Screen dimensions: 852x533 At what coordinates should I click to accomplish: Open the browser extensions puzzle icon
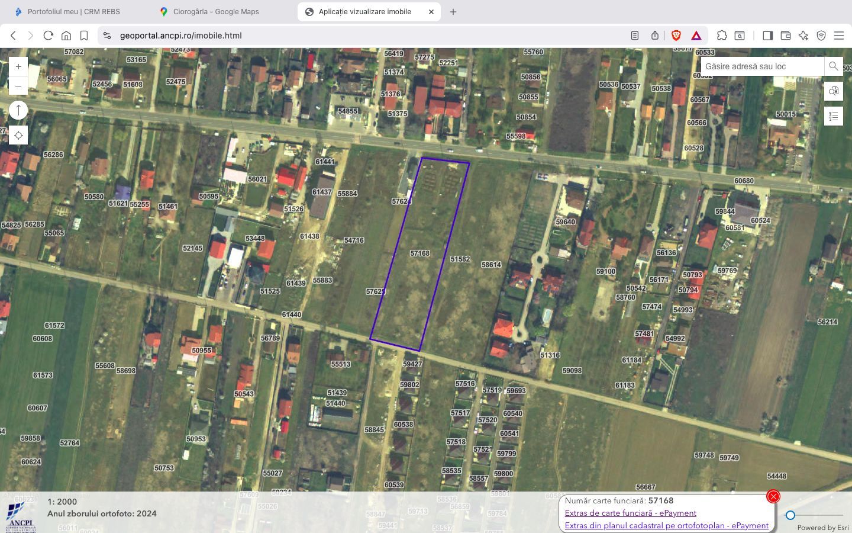tap(722, 36)
